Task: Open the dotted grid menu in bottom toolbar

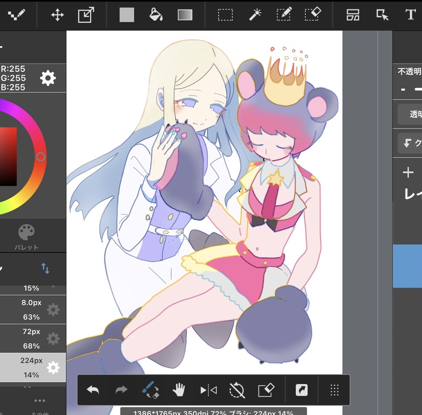Action: point(334,390)
